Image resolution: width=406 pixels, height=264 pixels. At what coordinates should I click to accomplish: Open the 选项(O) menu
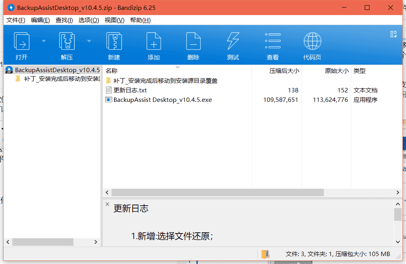(89, 20)
